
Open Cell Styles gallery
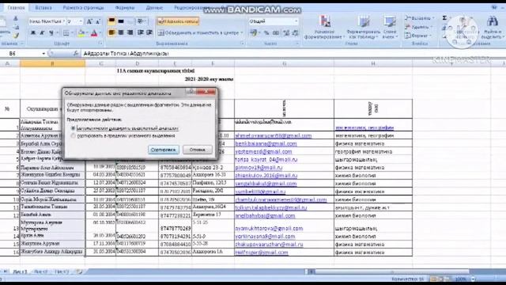click(x=390, y=28)
